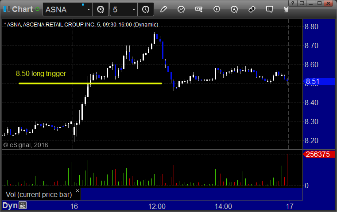337x212 pixels.
Task: Minimize the chart window
Action: coord(310,4)
